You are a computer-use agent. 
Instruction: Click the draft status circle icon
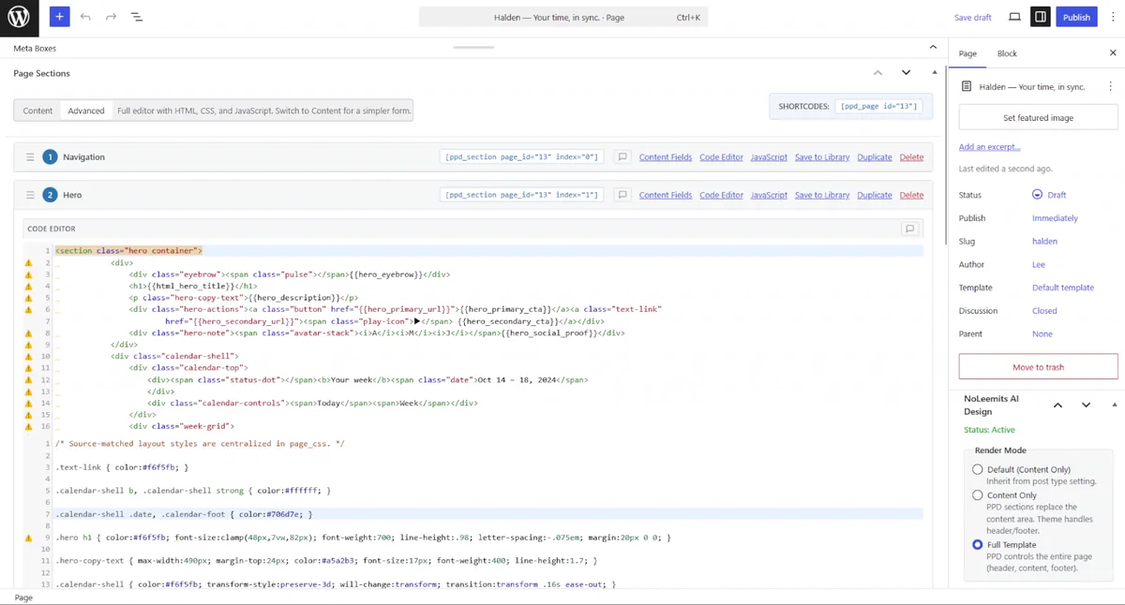click(1037, 195)
